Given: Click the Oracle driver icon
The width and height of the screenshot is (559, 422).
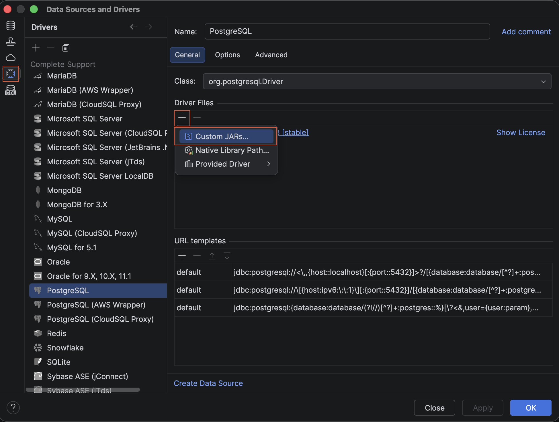Looking at the screenshot, I should (38, 262).
